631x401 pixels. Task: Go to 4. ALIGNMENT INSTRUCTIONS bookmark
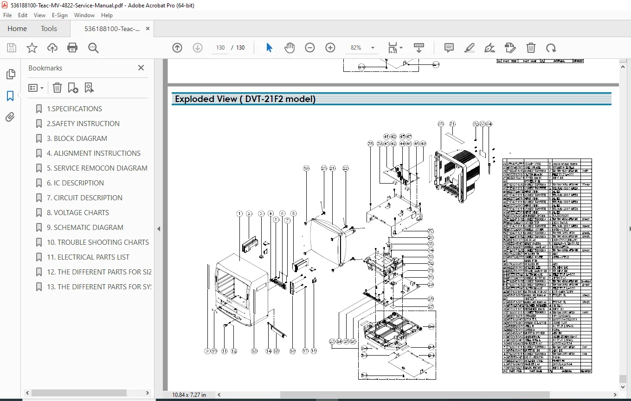(x=94, y=153)
